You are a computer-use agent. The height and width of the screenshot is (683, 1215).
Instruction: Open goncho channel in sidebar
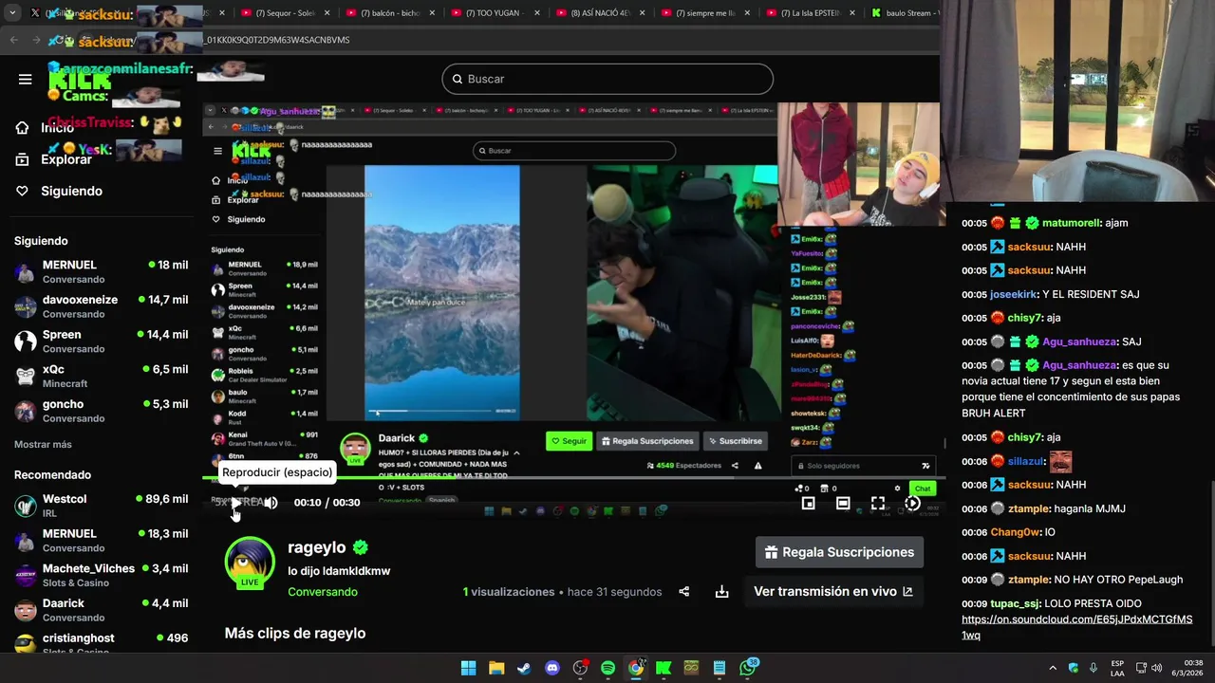(101, 411)
